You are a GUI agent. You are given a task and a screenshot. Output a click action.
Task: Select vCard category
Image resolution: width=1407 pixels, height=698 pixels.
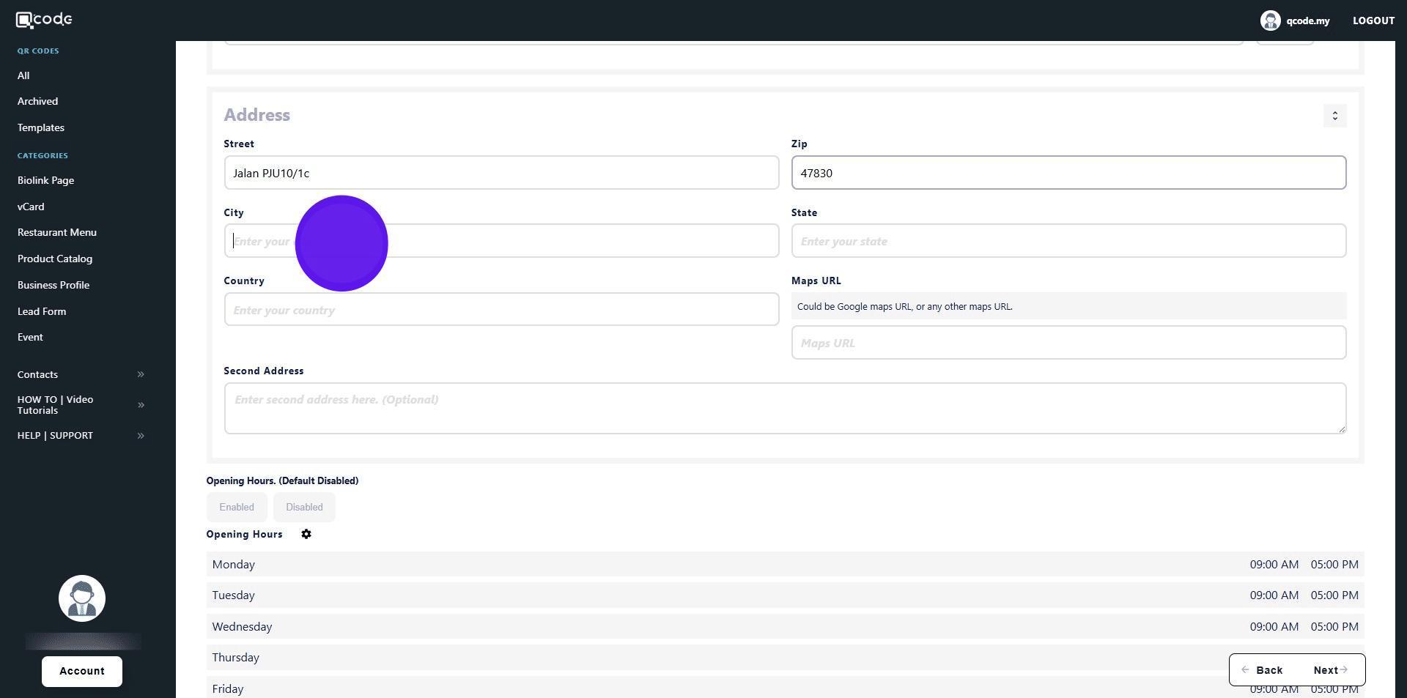[x=31, y=207]
